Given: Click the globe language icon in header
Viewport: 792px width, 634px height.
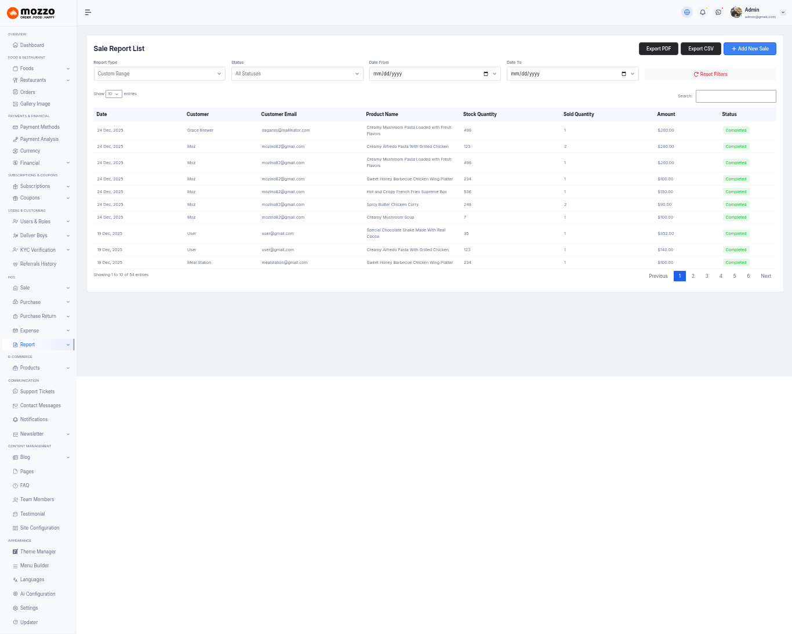Looking at the screenshot, I should [687, 12].
